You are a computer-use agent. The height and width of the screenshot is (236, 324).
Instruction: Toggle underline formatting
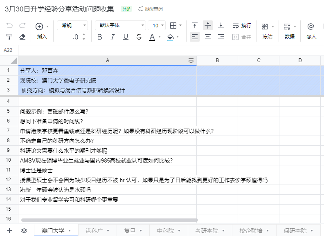(126, 37)
